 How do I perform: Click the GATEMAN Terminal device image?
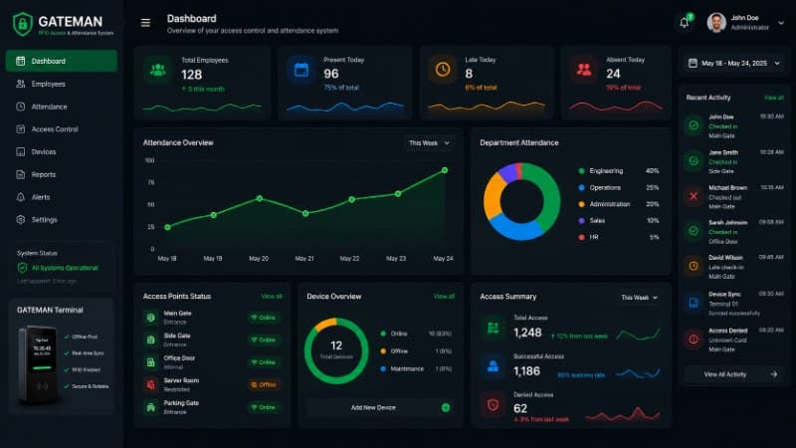point(39,364)
